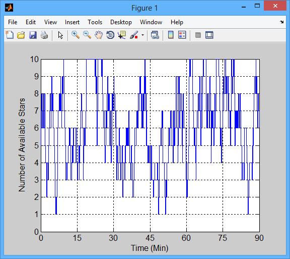
Task: Print the figure using the printer icon
Action: click(x=44, y=35)
